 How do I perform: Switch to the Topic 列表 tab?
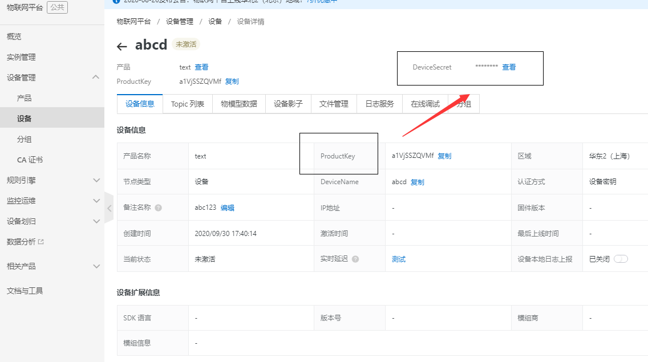[x=187, y=104]
